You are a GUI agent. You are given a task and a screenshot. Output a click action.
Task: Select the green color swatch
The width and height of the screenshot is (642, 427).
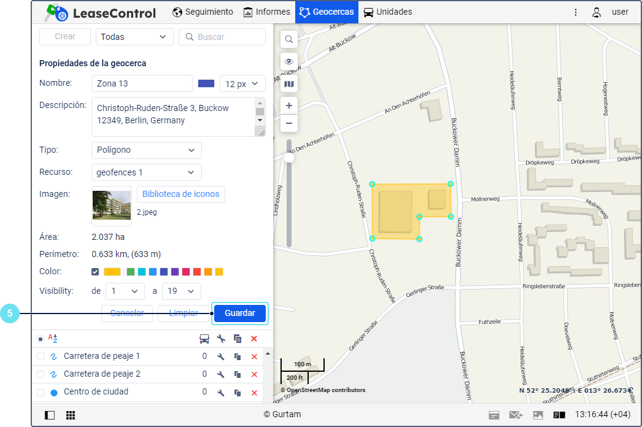point(130,272)
